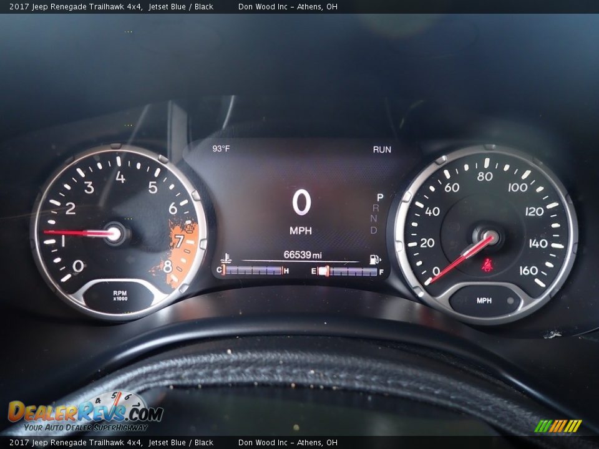Click the 2 on the tachometer
The width and height of the screenshot is (599, 449).
pyautogui.click(x=71, y=208)
